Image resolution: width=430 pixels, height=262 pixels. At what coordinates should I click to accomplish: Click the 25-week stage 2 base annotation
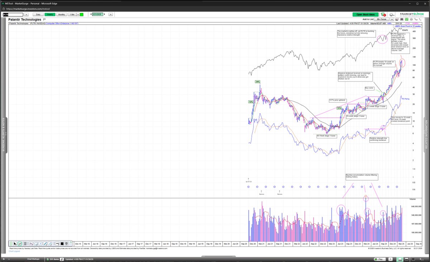pyautogui.click(x=355, y=116)
